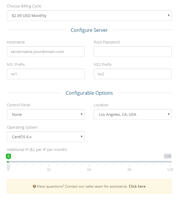177x201 pixels.
Task: Click the Location dropdown arrow icon
Action: point(169,114)
